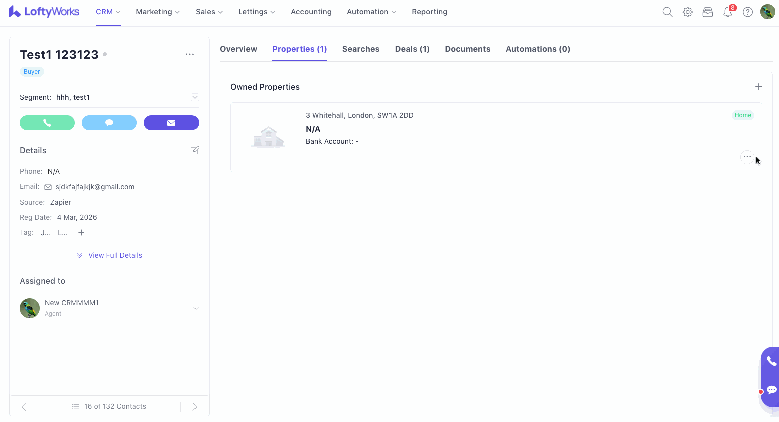Open the search magnifier in top bar
Screen dimensions: 779x422
[667, 12]
